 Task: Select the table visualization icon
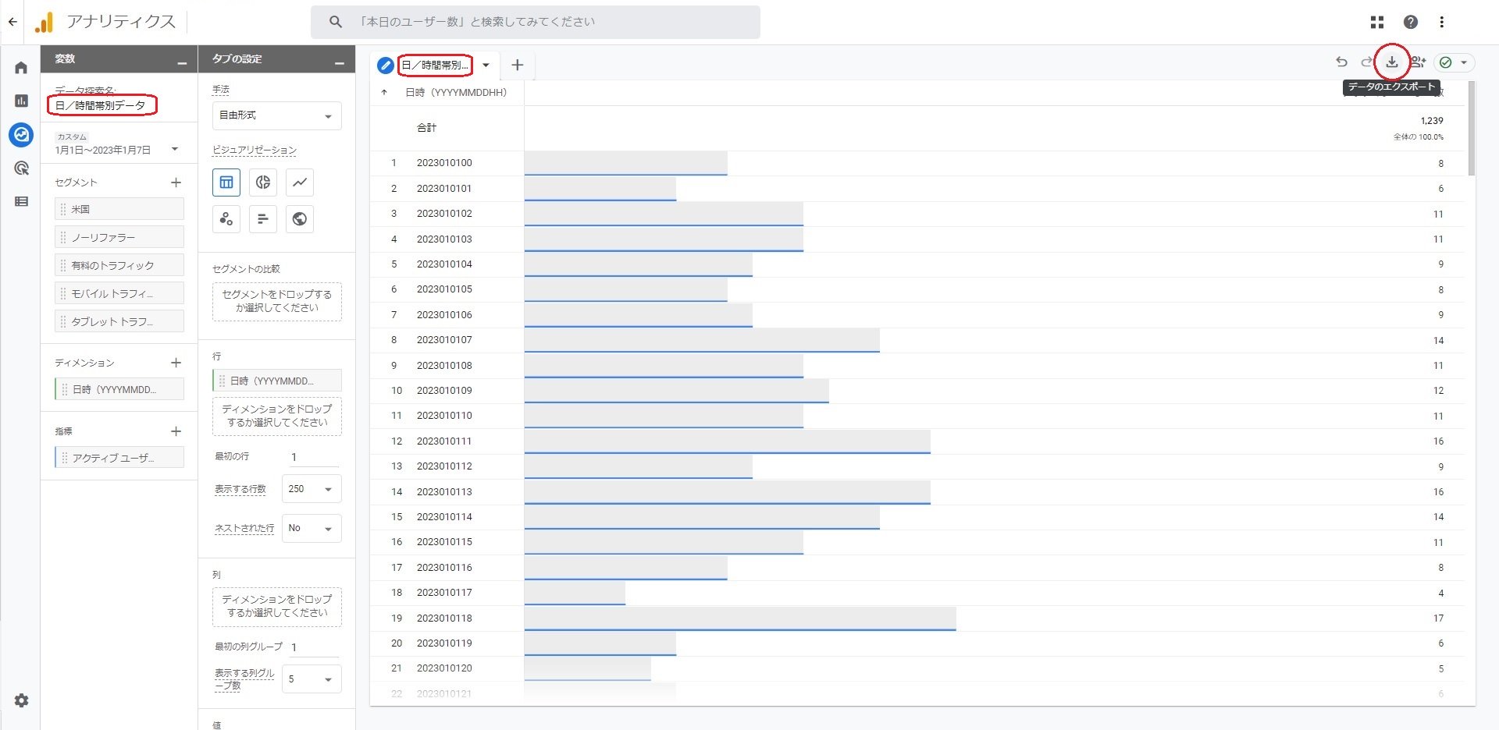[x=226, y=182]
